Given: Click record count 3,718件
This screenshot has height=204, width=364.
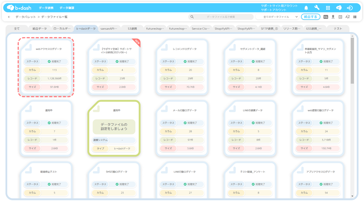Looking at the screenshot, I should click(326, 140).
